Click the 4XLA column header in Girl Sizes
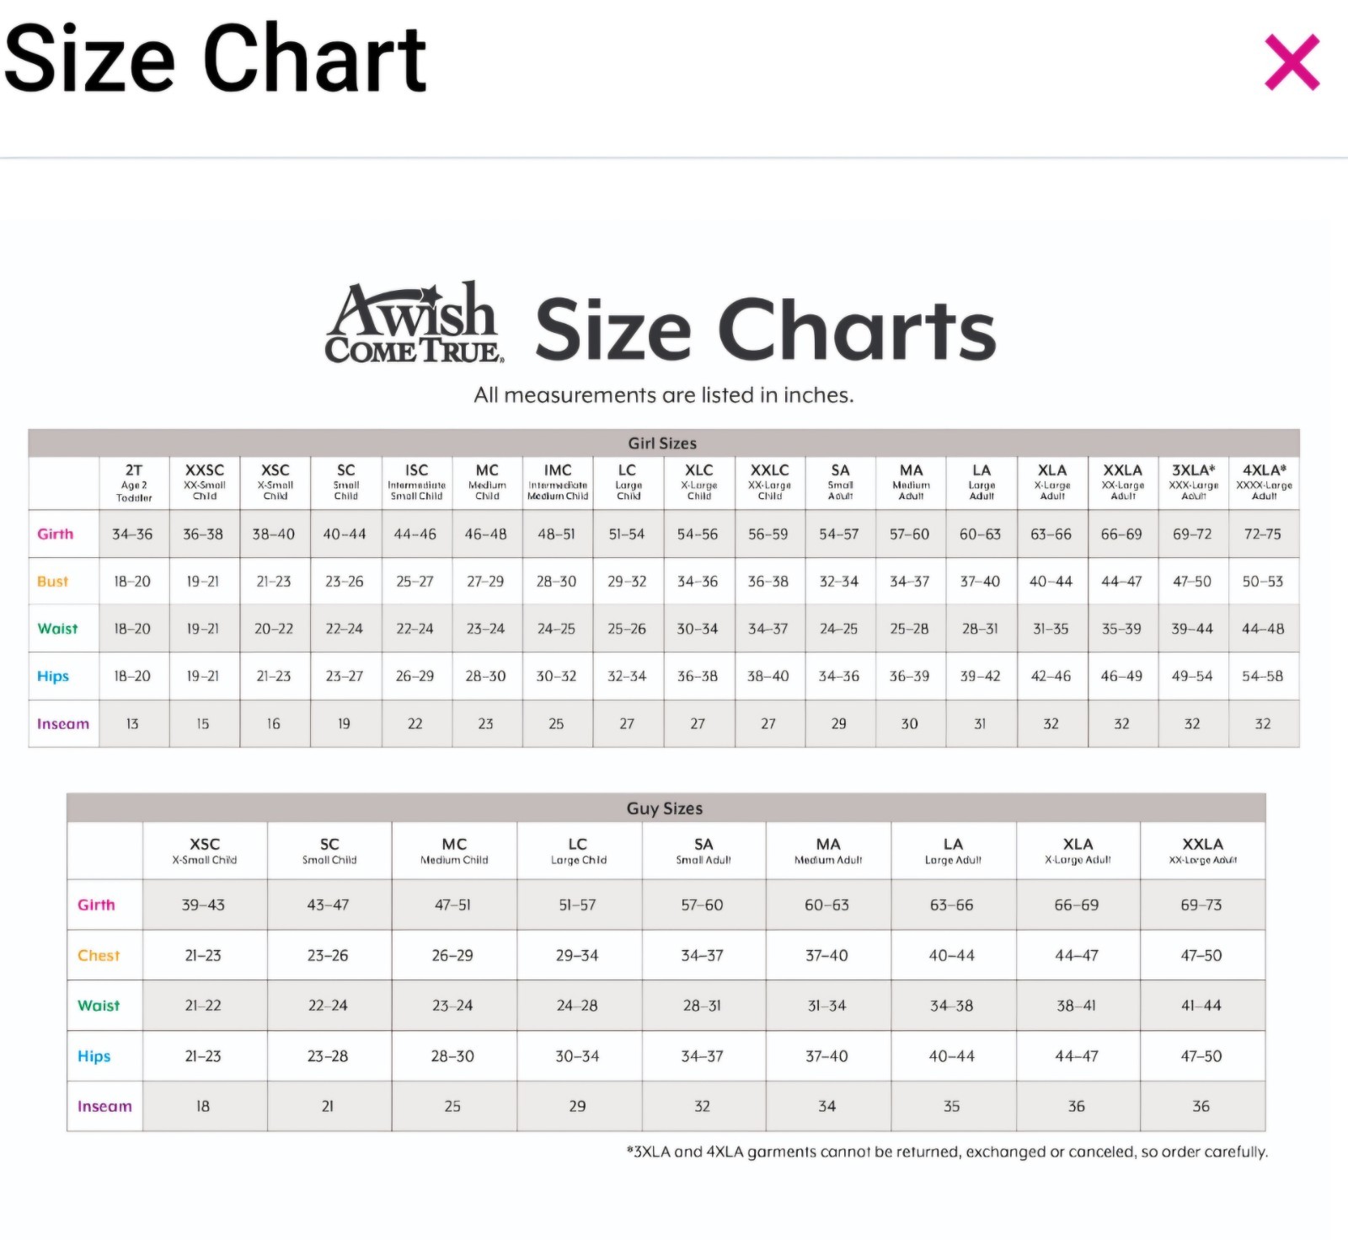The image size is (1348, 1240). [x=1264, y=482]
